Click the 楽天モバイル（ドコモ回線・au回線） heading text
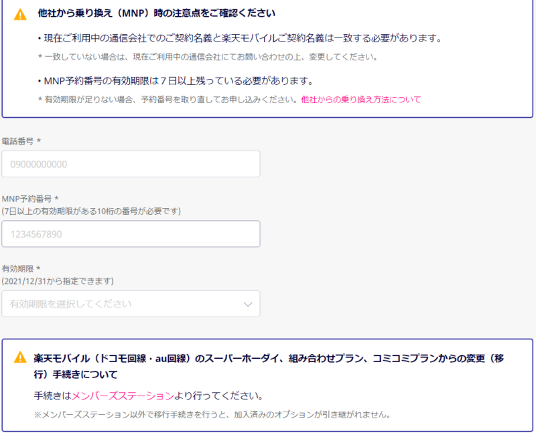536x433 pixels. [x=269, y=366]
